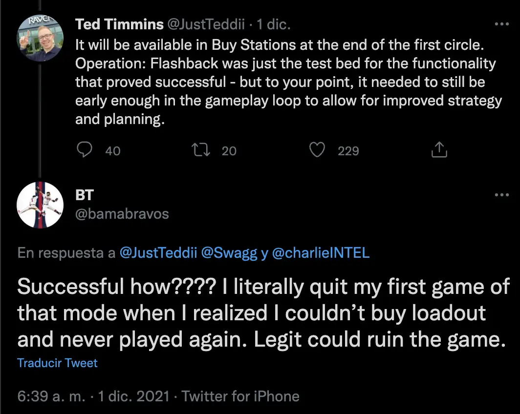Image resolution: width=520 pixels, height=414 pixels.
Task: Open the tweet timestamp 6:39 a. m. 1 dic. 2021
Action: click(x=93, y=396)
